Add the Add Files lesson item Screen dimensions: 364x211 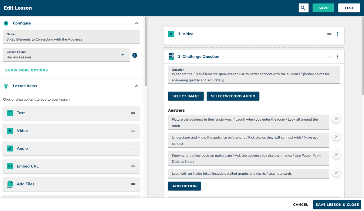[71, 184]
